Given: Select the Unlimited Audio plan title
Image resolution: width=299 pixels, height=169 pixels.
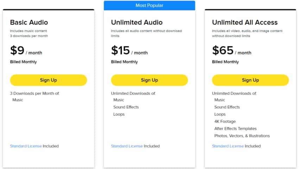Looking at the screenshot, I should [x=136, y=22].
